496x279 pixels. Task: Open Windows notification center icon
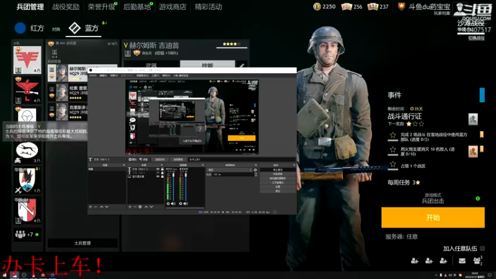[x=490, y=275]
